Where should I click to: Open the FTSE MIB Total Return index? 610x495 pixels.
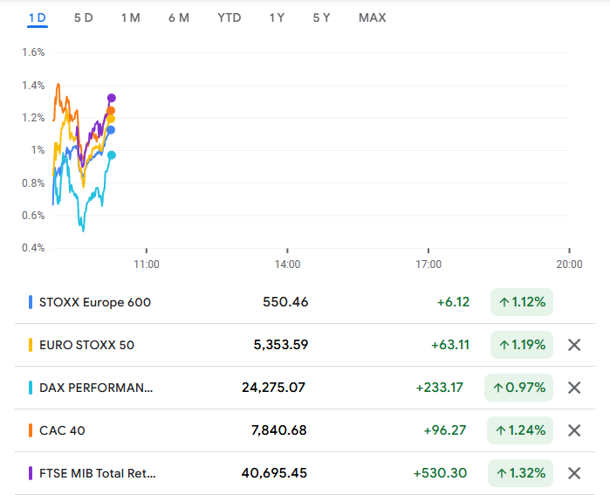97,473
